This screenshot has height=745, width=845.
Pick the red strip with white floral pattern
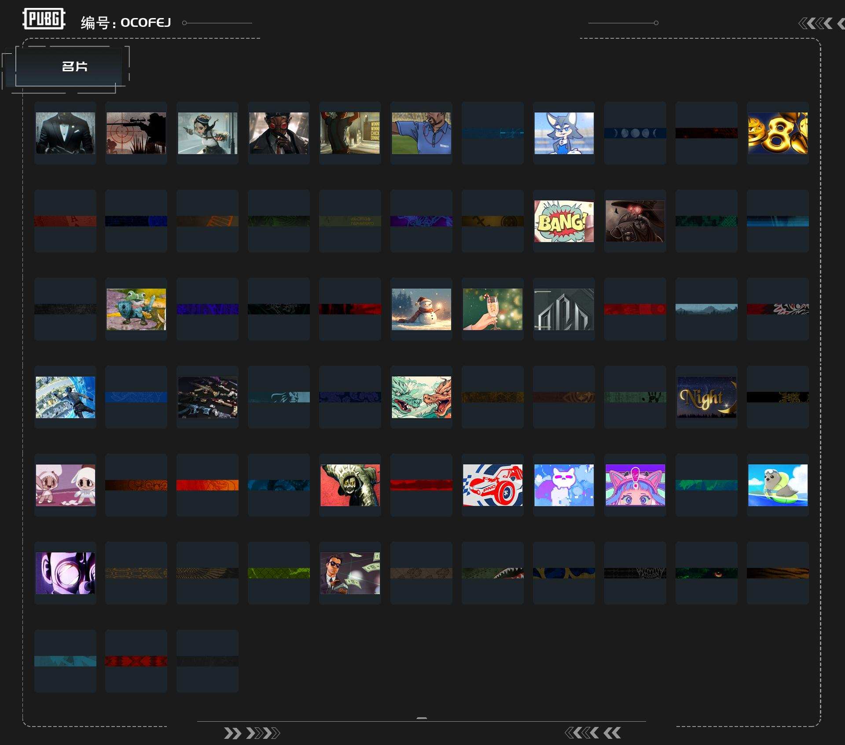click(778, 309)
